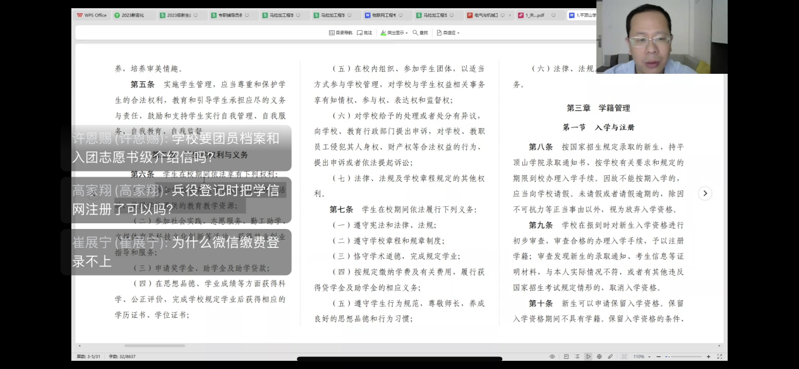799x369 pixels.
Task: Switch to web layout globe icon
Action: coord(599,356)
